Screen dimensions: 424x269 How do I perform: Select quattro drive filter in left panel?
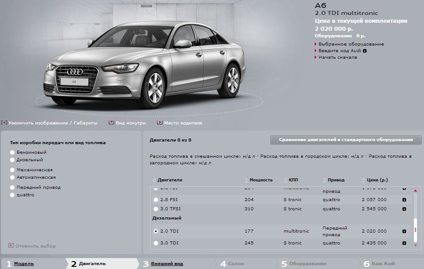(12, 195)
